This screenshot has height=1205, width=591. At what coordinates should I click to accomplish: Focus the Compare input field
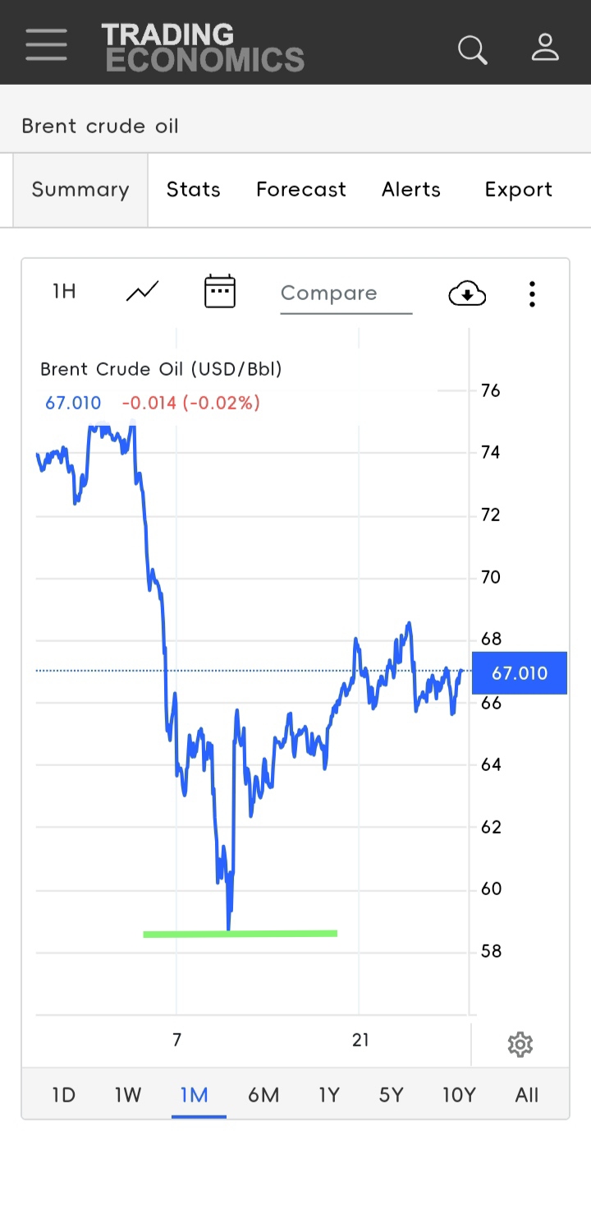point(346,293)
